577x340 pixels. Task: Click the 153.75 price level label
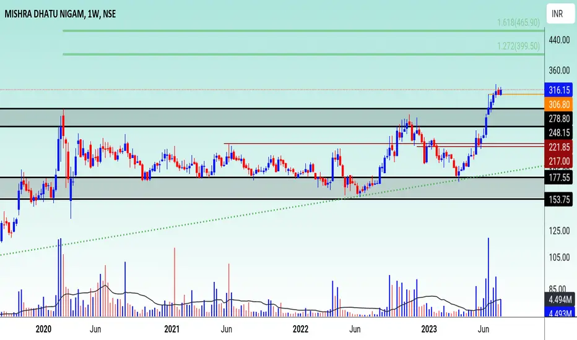pyautogui.click(x=558, y=200)
